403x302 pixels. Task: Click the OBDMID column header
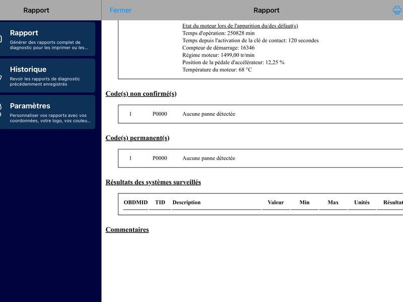[x=136, y=202]
